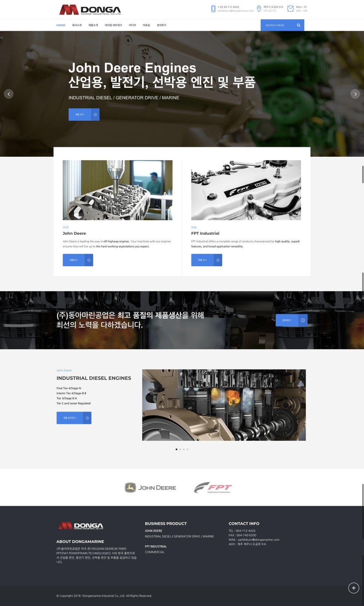Viewport: 364px width, 606px height.
Task: Click the small John Deere label above diesel engines heading
Action: [64, 371]
